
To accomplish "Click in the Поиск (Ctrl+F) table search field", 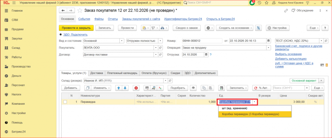I will 289,88.
